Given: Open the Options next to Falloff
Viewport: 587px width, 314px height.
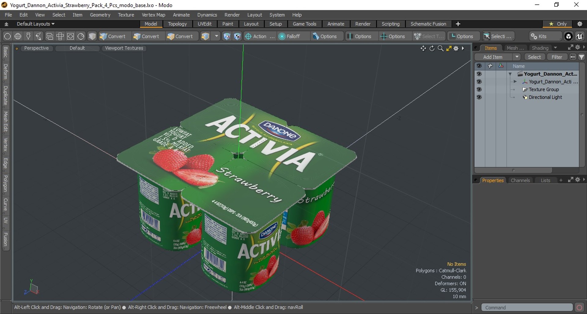Looking at the screenshot, I should click(x=325, y=36).
